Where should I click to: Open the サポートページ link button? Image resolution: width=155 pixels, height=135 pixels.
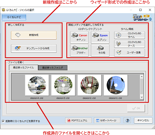point(107,120)
